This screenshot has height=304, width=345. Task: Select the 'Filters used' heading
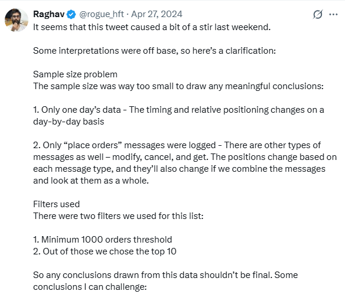(57, 204)
